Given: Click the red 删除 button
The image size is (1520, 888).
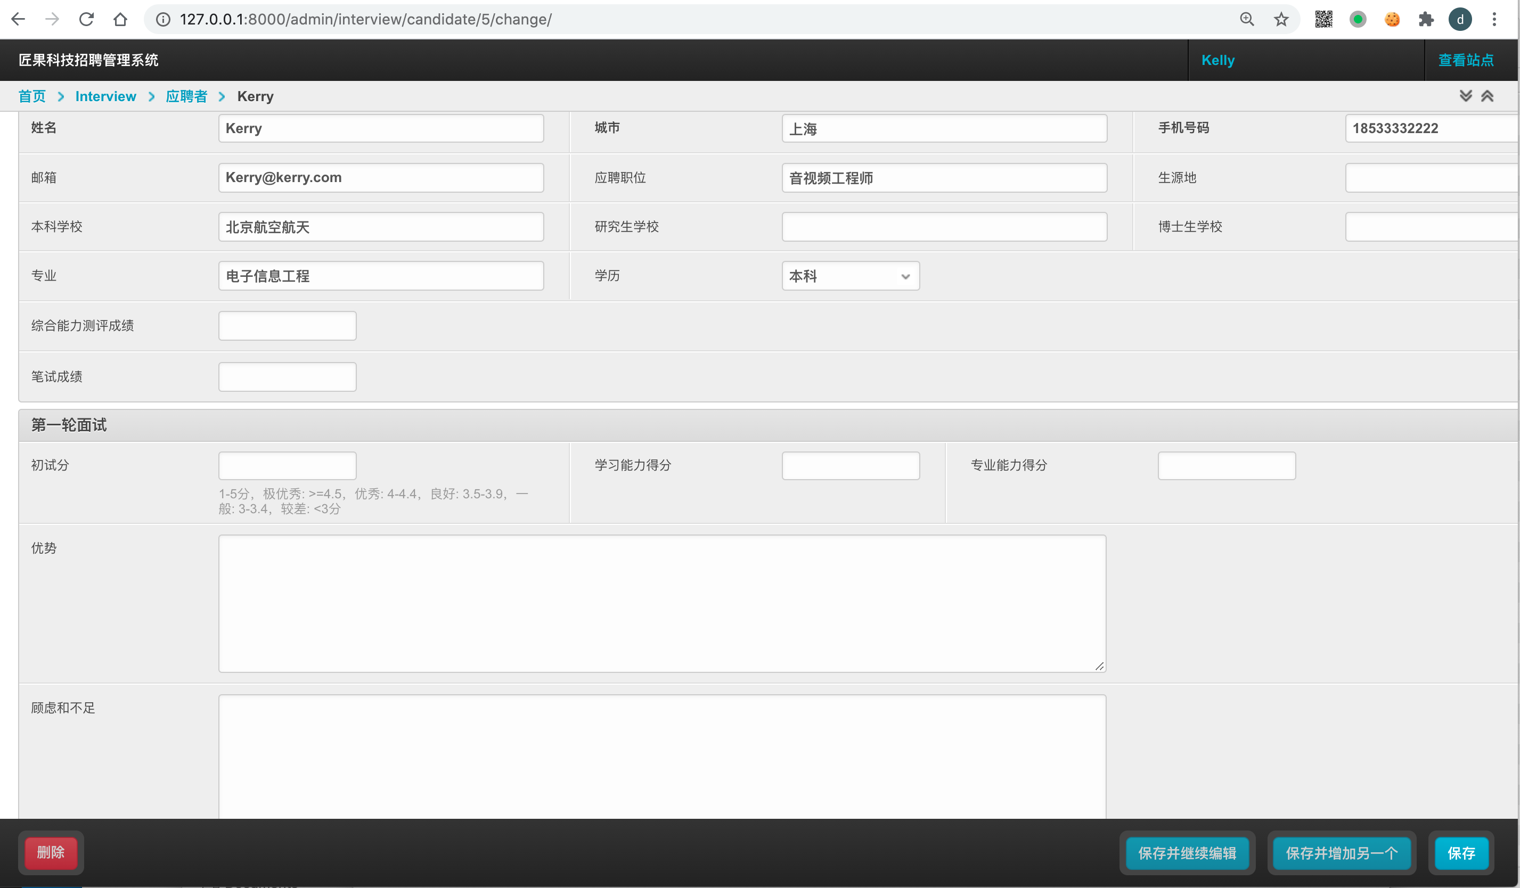Looking at the screenshot, I should click(51, 852).
